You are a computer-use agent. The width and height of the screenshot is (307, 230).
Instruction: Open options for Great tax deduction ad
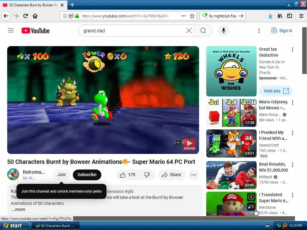(x=293, y=50)
